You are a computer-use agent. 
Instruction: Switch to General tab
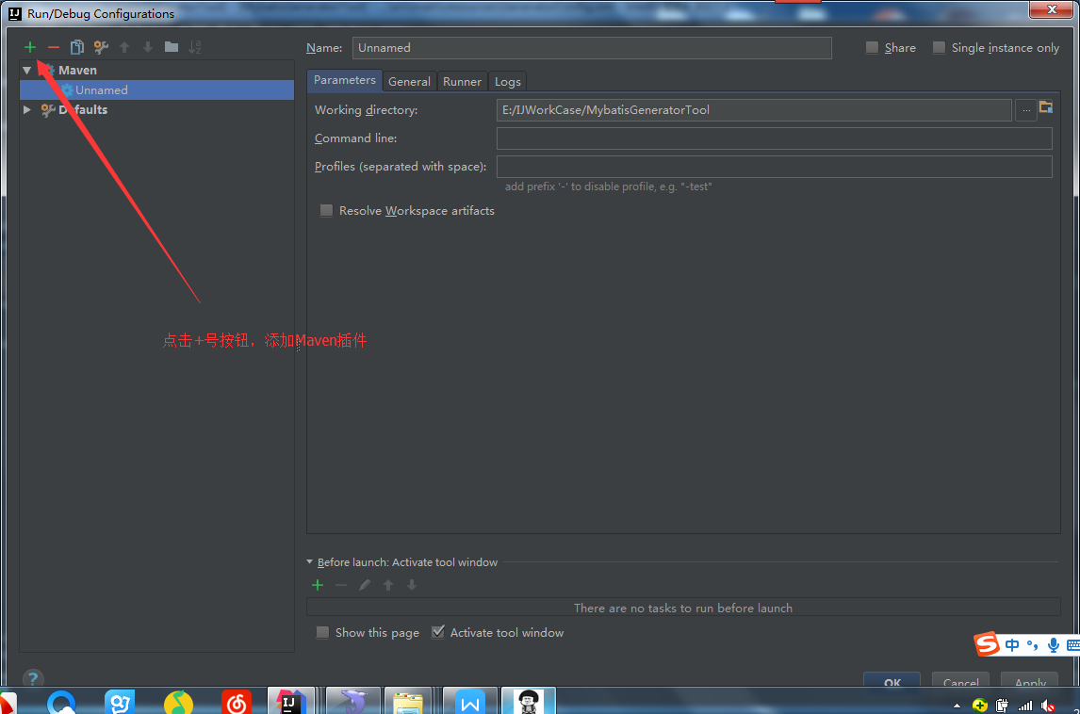coord(409,81)
